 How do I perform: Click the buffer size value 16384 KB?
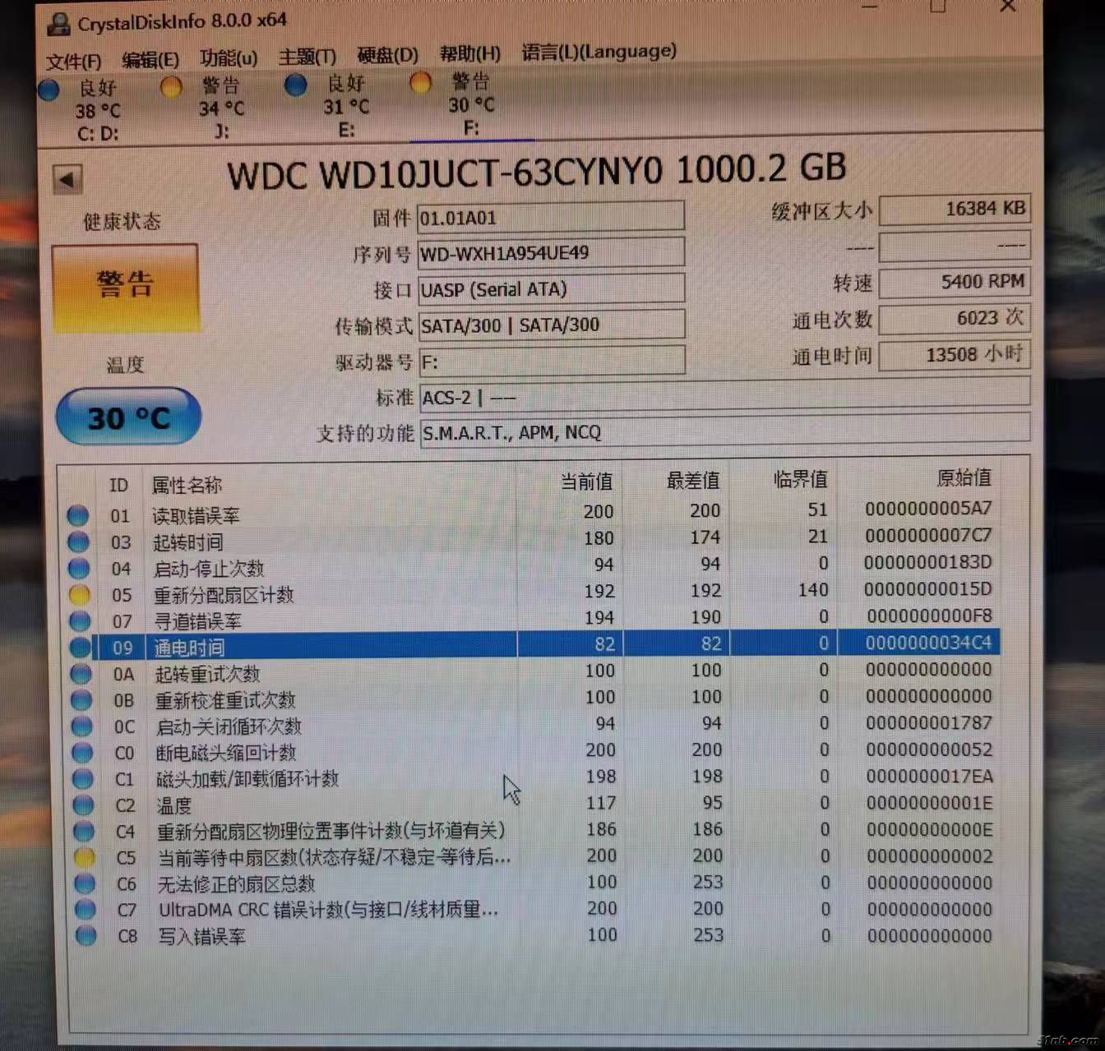pyautogui.click(x=955, y=209)
